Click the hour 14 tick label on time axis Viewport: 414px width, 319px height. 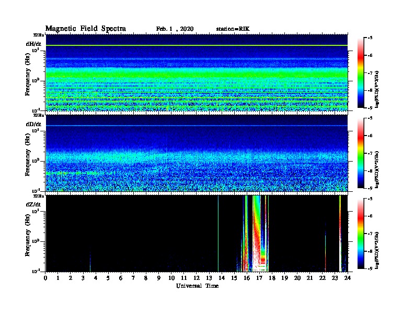[222, 278]
